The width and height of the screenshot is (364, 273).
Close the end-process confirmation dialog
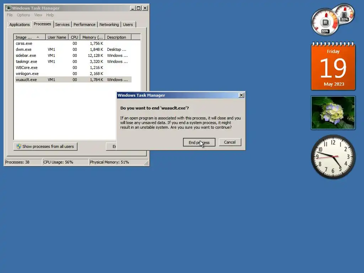(x=241, y=95)
